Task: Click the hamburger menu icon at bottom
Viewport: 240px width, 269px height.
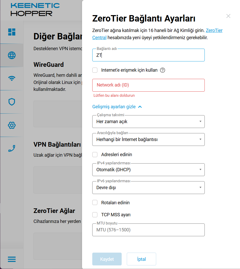Action: pyautogui.click(x=12, y=259)
